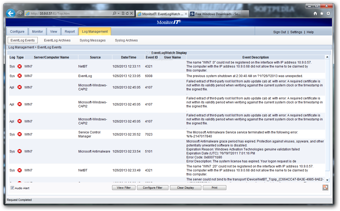The height and width of the screenshot is (211, 340).
Task: Click date 1/26/2013 12:33:05 cell
Action: (126, 76)
